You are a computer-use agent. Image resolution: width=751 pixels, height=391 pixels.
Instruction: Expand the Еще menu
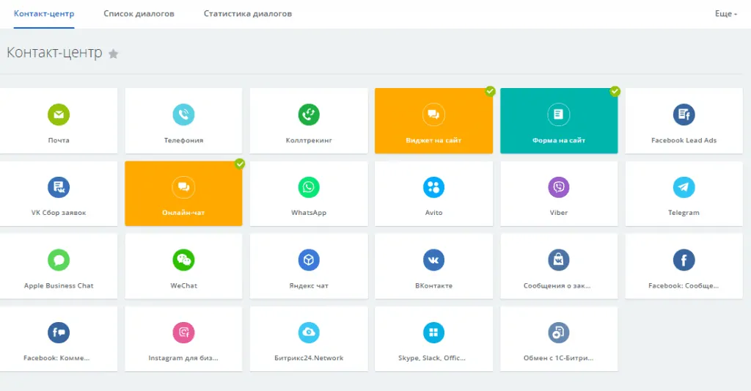tap(725, 13)
